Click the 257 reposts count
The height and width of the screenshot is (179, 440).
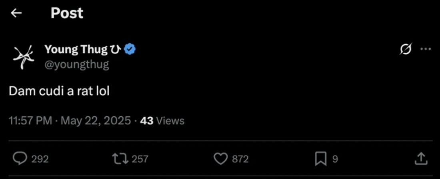coord(140,159)
